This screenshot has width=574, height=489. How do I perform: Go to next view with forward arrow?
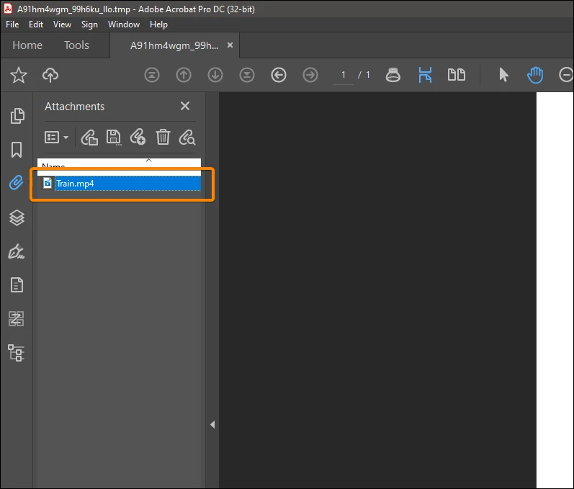click(310, 75)
